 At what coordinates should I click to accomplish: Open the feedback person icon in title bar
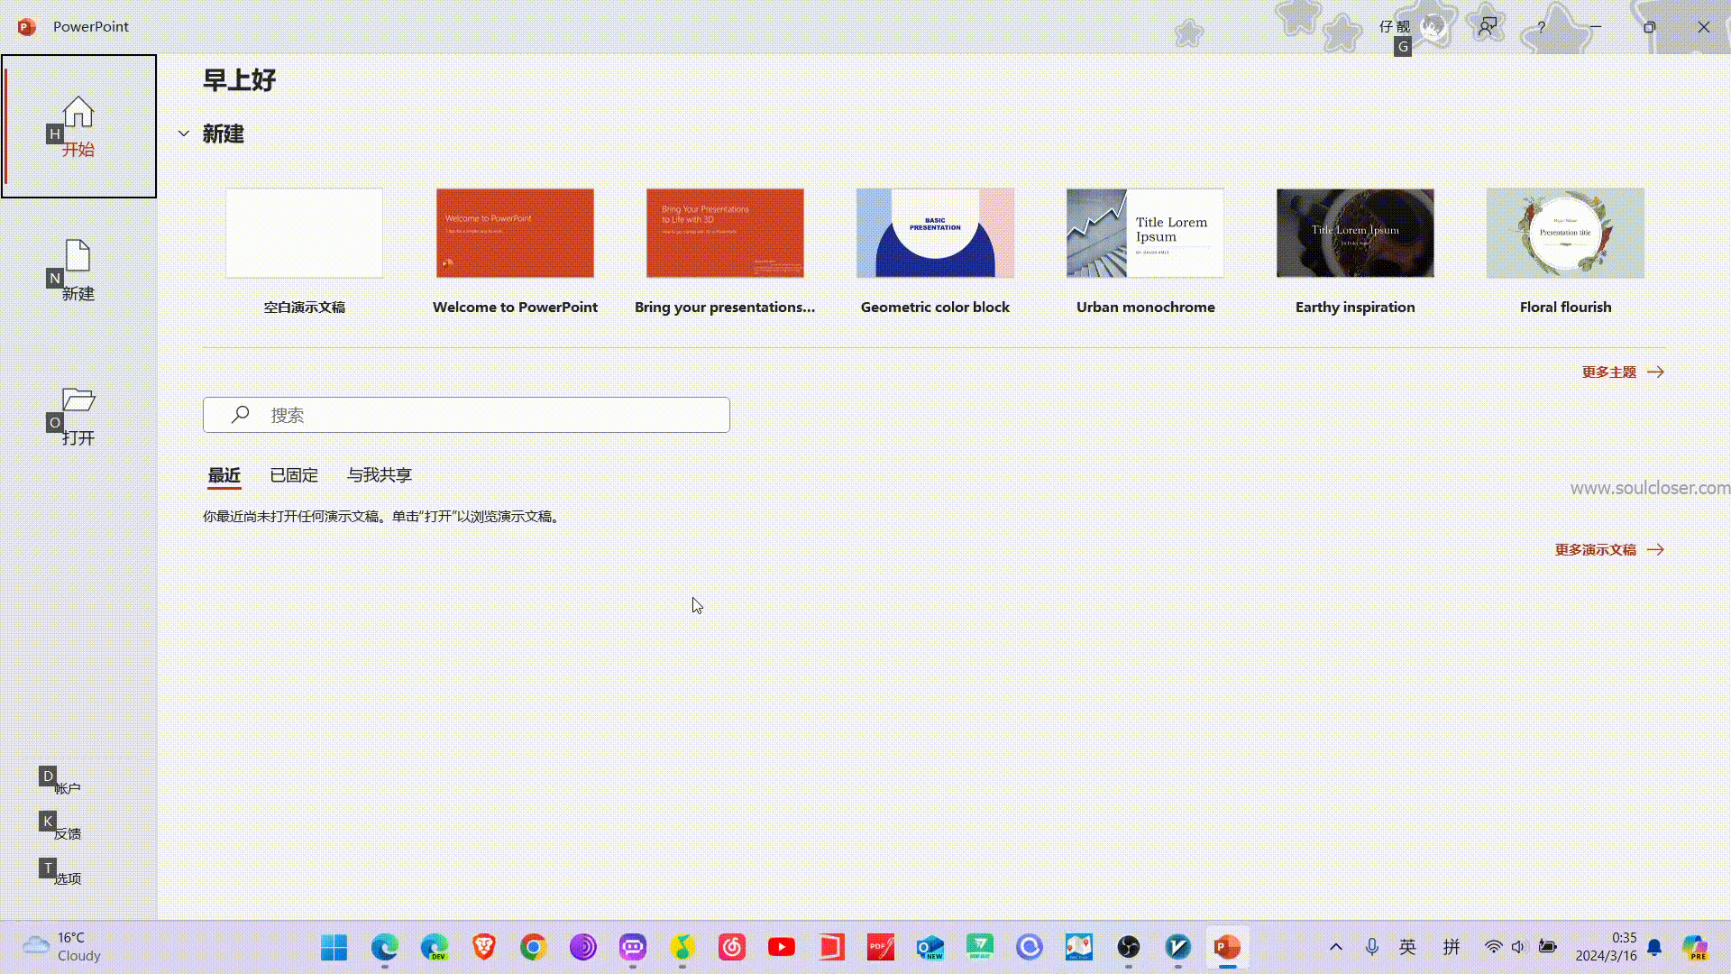pos(1488,27)
